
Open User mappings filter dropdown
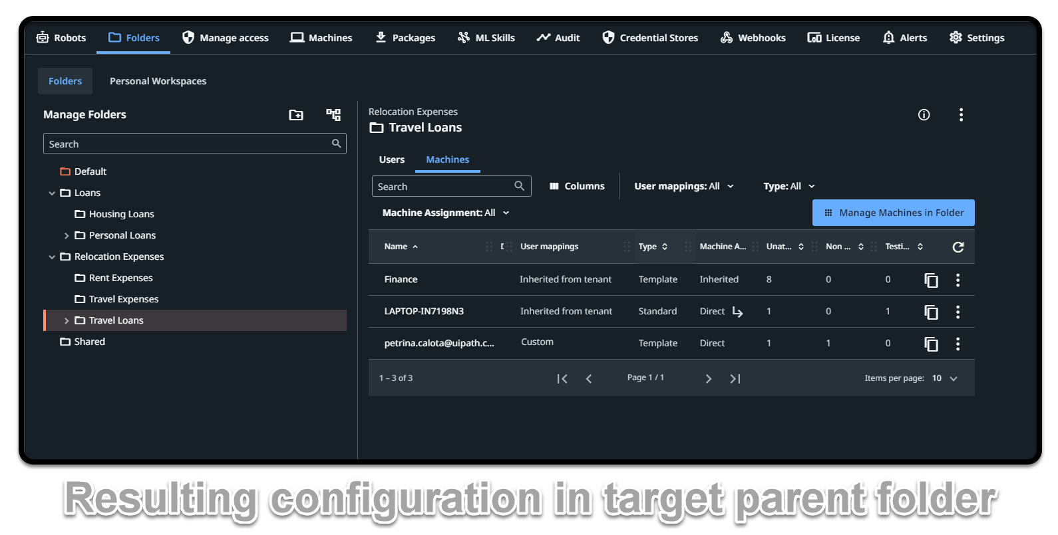684,186
